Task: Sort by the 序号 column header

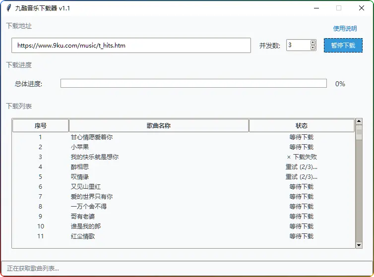Action: [41, 126]
